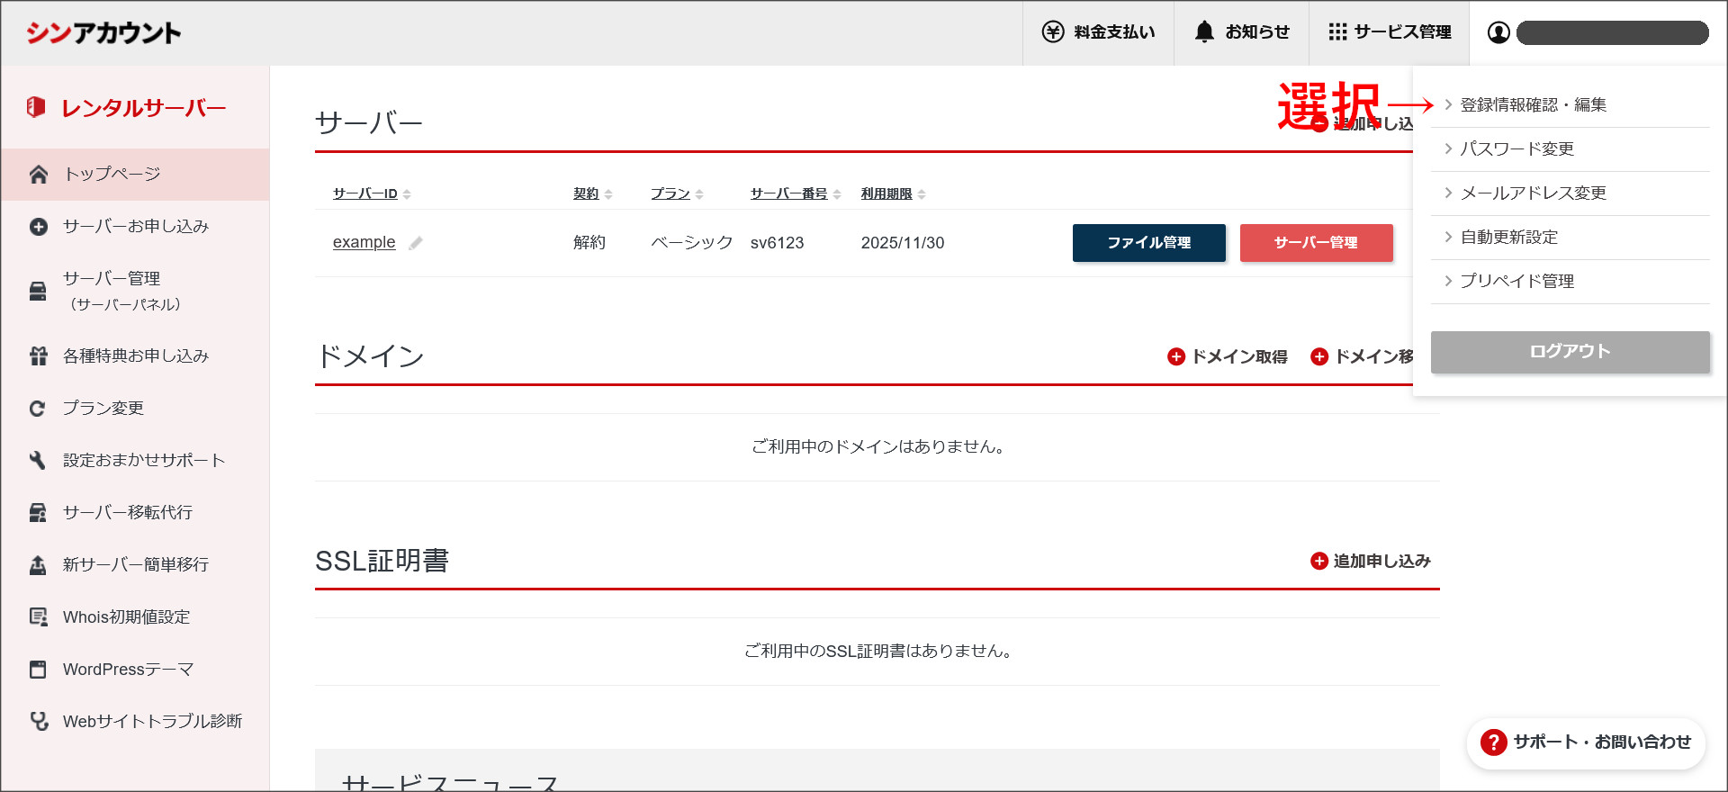This screenshot has height=792, width=1728.
Task: Click the masked account name field
Action: [1613, 33]
